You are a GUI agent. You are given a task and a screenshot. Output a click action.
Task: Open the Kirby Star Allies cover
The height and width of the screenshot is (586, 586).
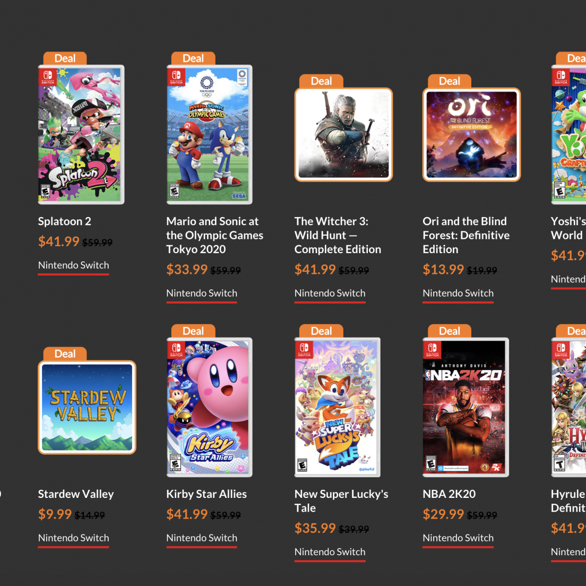click(x=209, y=407)
